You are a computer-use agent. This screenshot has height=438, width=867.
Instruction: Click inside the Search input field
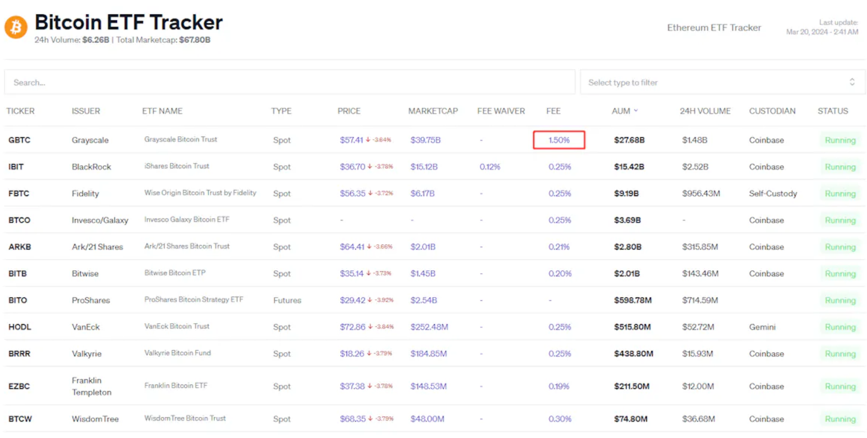coord(289,83)
